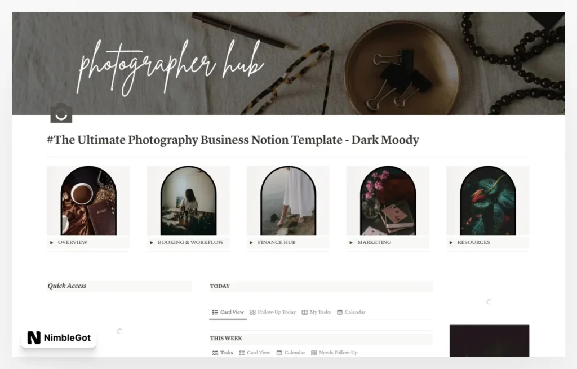The height and width of the screenshot is (369, 577).
Task: Select the list icon beside Card View
Action: click(x=215, y=312)
